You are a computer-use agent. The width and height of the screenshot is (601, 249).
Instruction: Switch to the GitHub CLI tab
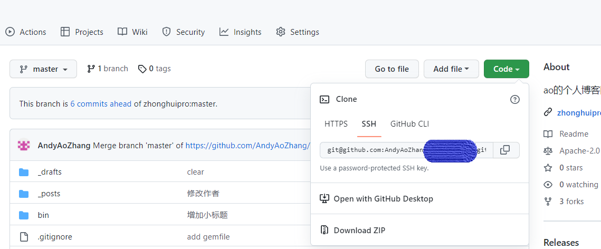coord(410,124)
